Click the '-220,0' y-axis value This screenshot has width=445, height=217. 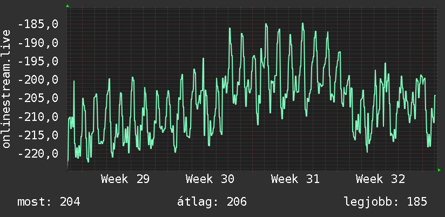tap(38, 154)
